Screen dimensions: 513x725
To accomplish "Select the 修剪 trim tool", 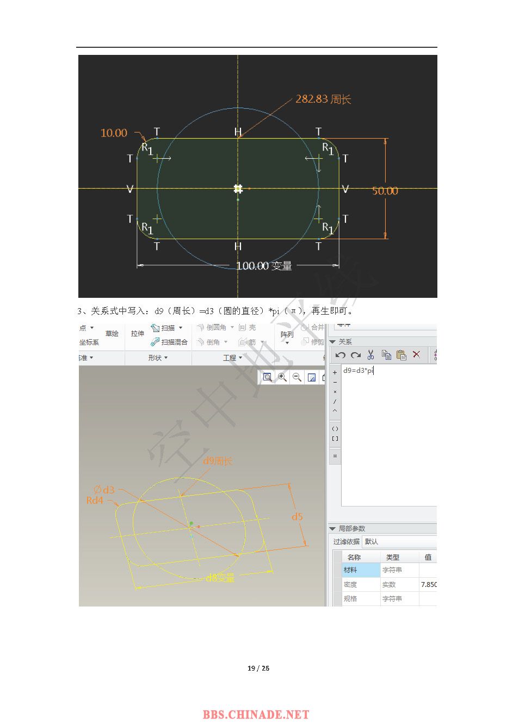I will 313,342.
